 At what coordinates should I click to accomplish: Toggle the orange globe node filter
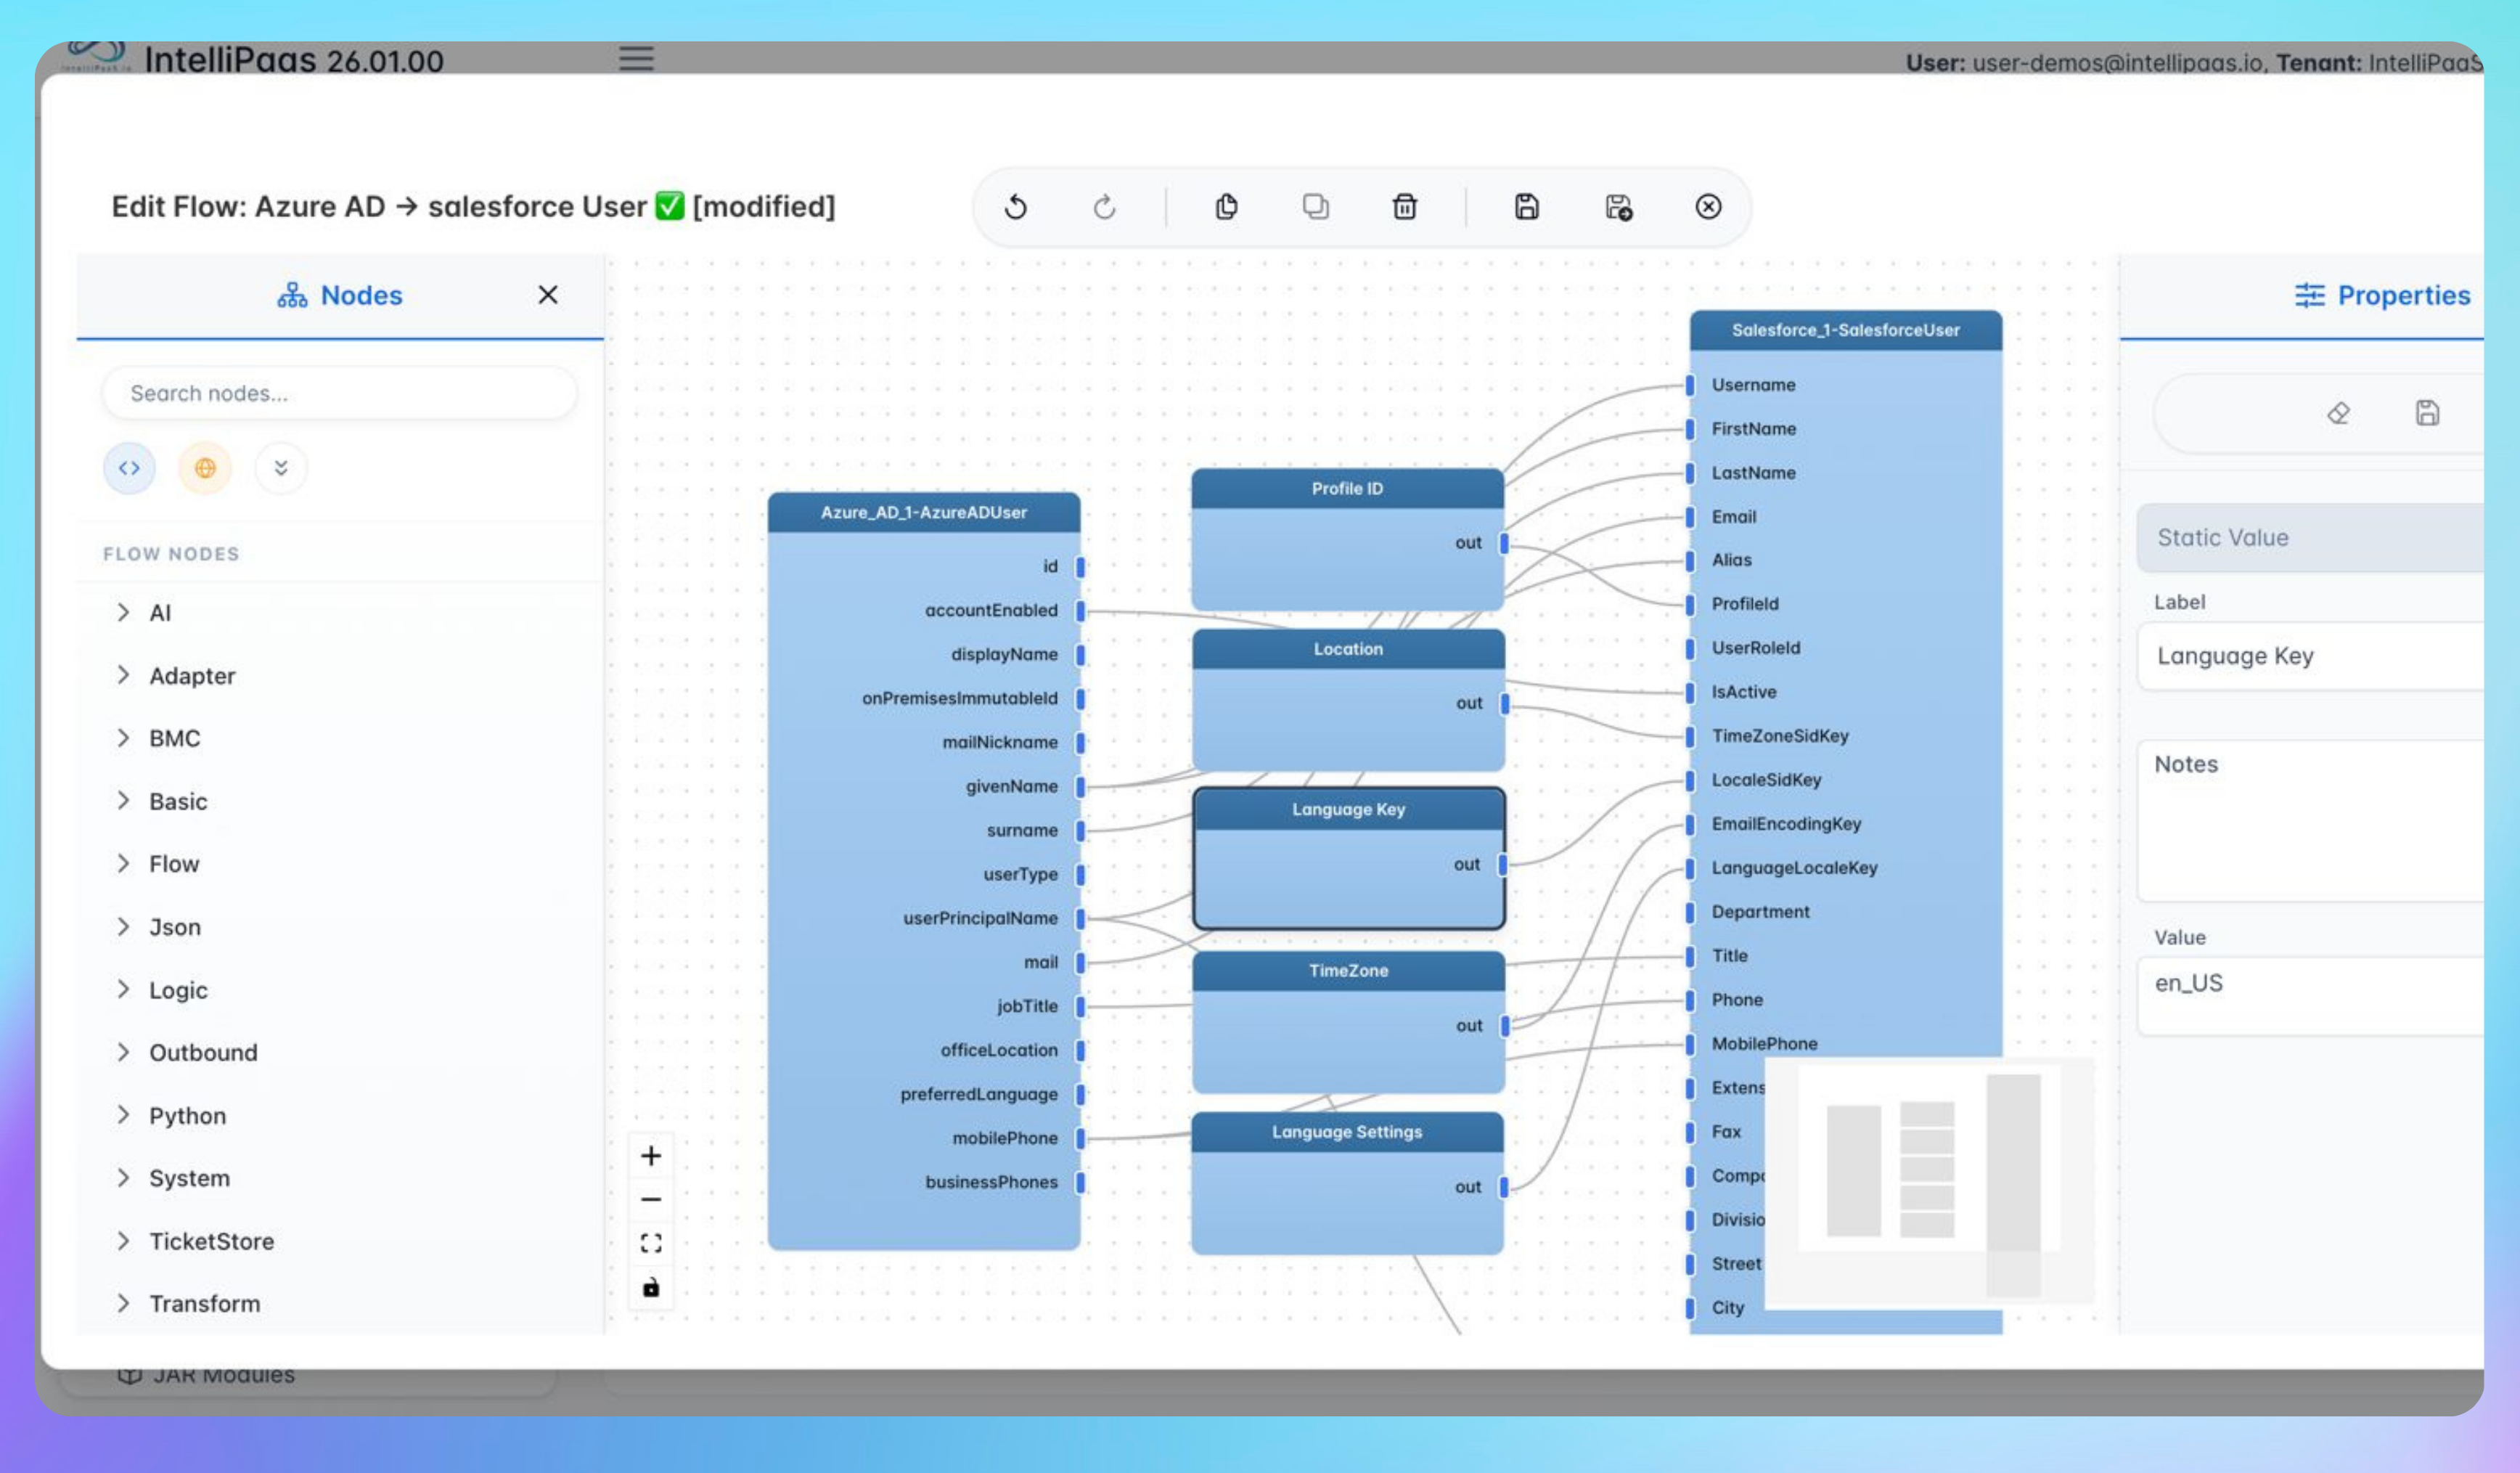tap(205, 468)
